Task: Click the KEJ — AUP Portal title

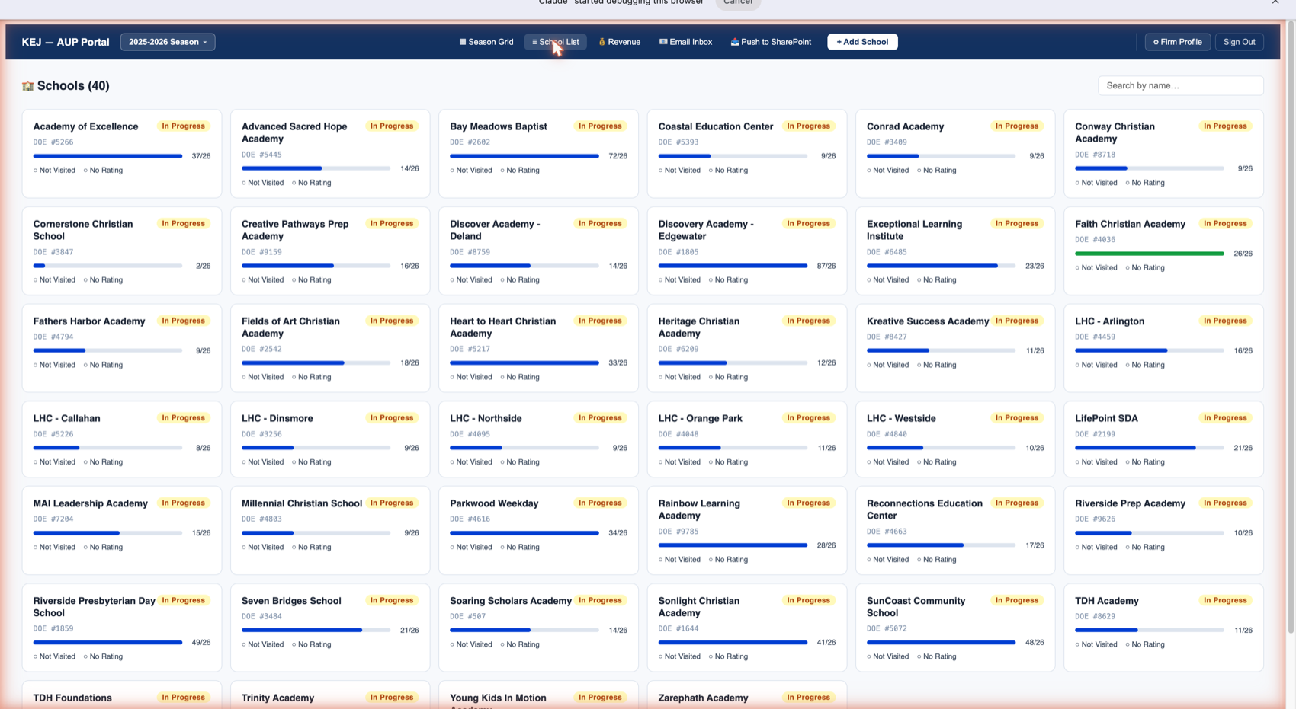Action: point(66,42)
